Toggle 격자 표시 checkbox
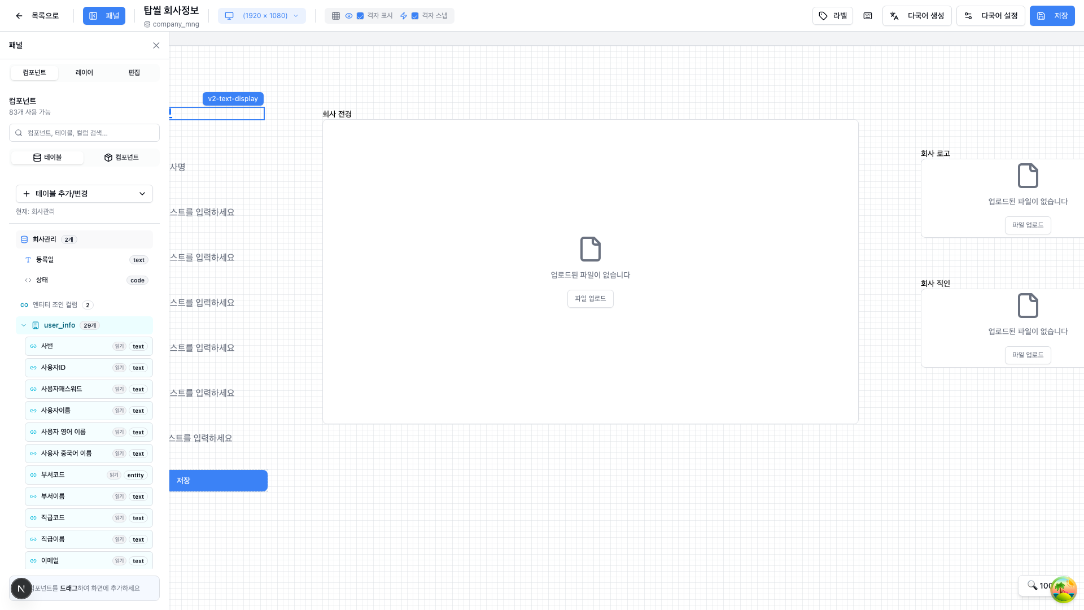 (x=360, y=16)
